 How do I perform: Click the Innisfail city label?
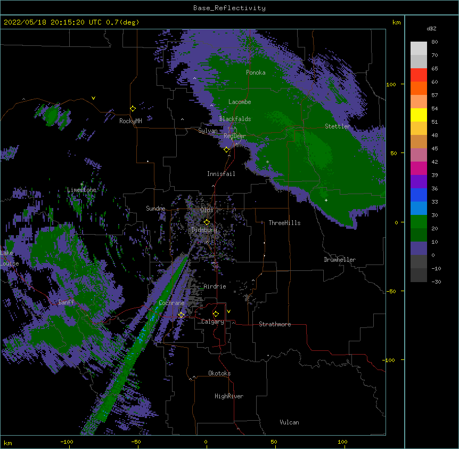(x=221, y=174)
